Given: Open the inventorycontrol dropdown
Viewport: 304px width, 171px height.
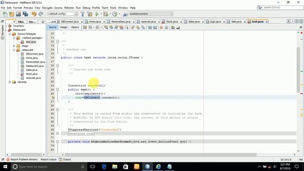Looking at the screenshot, I should coord(151,14).
